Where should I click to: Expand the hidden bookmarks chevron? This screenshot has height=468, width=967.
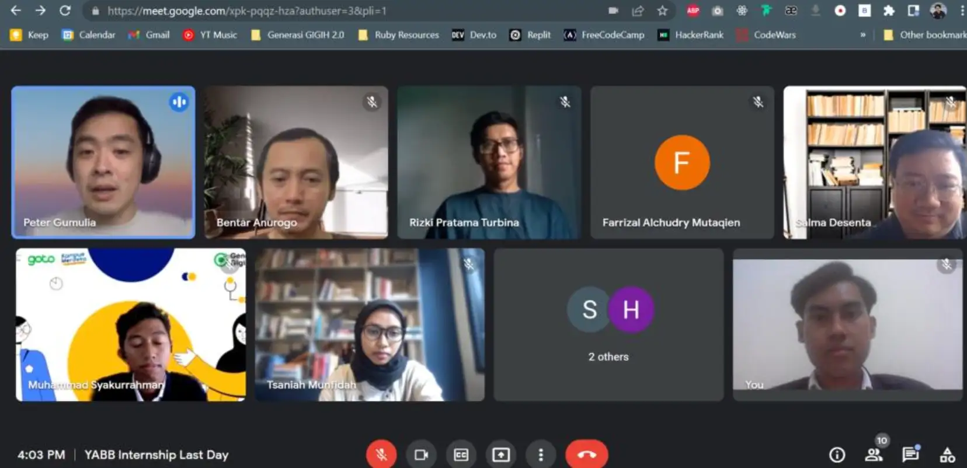862,35
